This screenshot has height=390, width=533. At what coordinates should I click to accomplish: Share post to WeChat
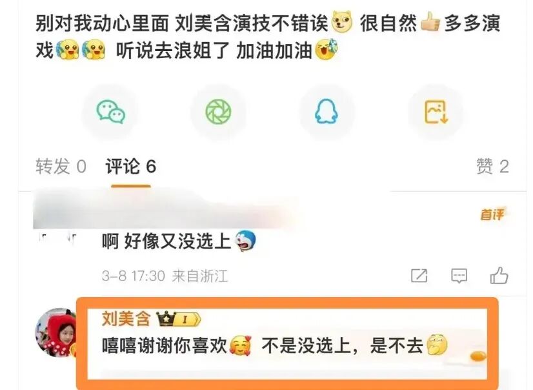[111, 112]
